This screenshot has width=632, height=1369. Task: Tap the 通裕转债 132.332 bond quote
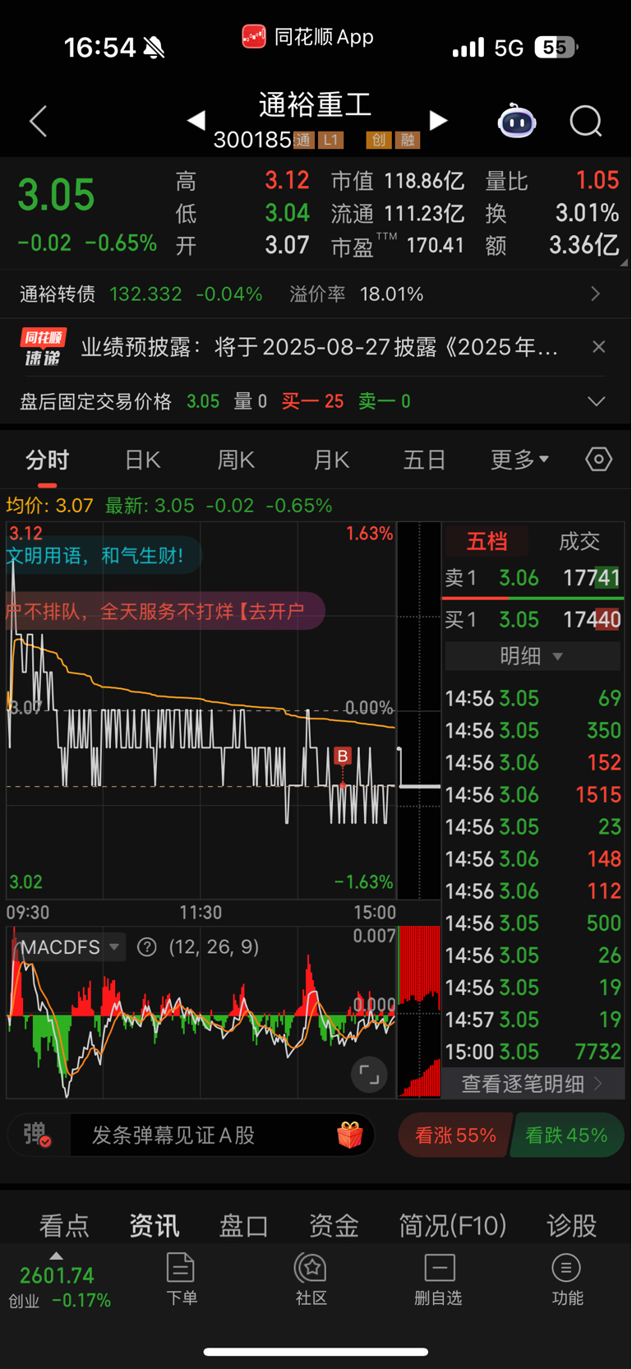tap(141, 294)
